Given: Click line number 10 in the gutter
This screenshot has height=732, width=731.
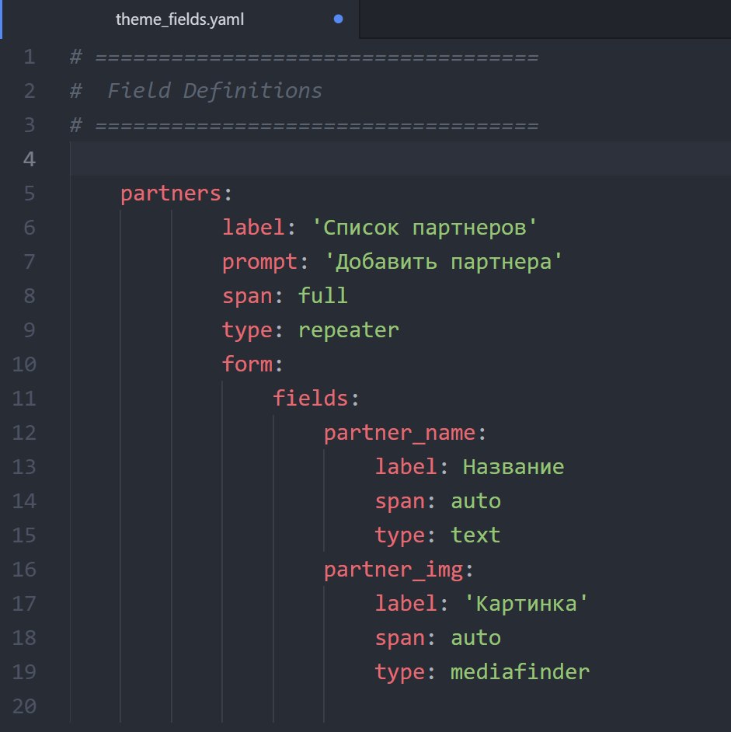Looking at the screenshot, I should (24, 364).
